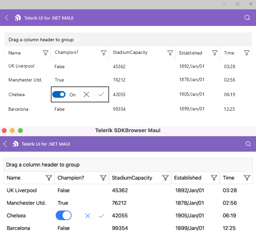The height and width of the screenshot is (246, 256).
Task: Maximize the top Windows window
Action: pyautogui.click(x=238, y=4)
